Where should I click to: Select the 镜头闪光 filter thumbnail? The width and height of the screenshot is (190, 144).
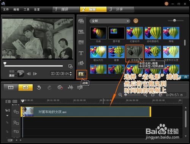98,52
